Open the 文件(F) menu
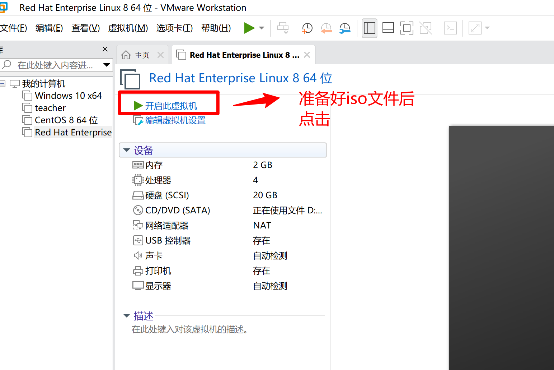 [13, 28]
